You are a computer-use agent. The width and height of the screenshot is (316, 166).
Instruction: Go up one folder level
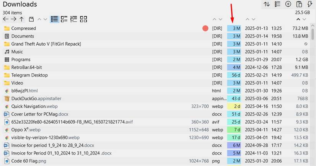pyautogui.click(x=21, y=20)
